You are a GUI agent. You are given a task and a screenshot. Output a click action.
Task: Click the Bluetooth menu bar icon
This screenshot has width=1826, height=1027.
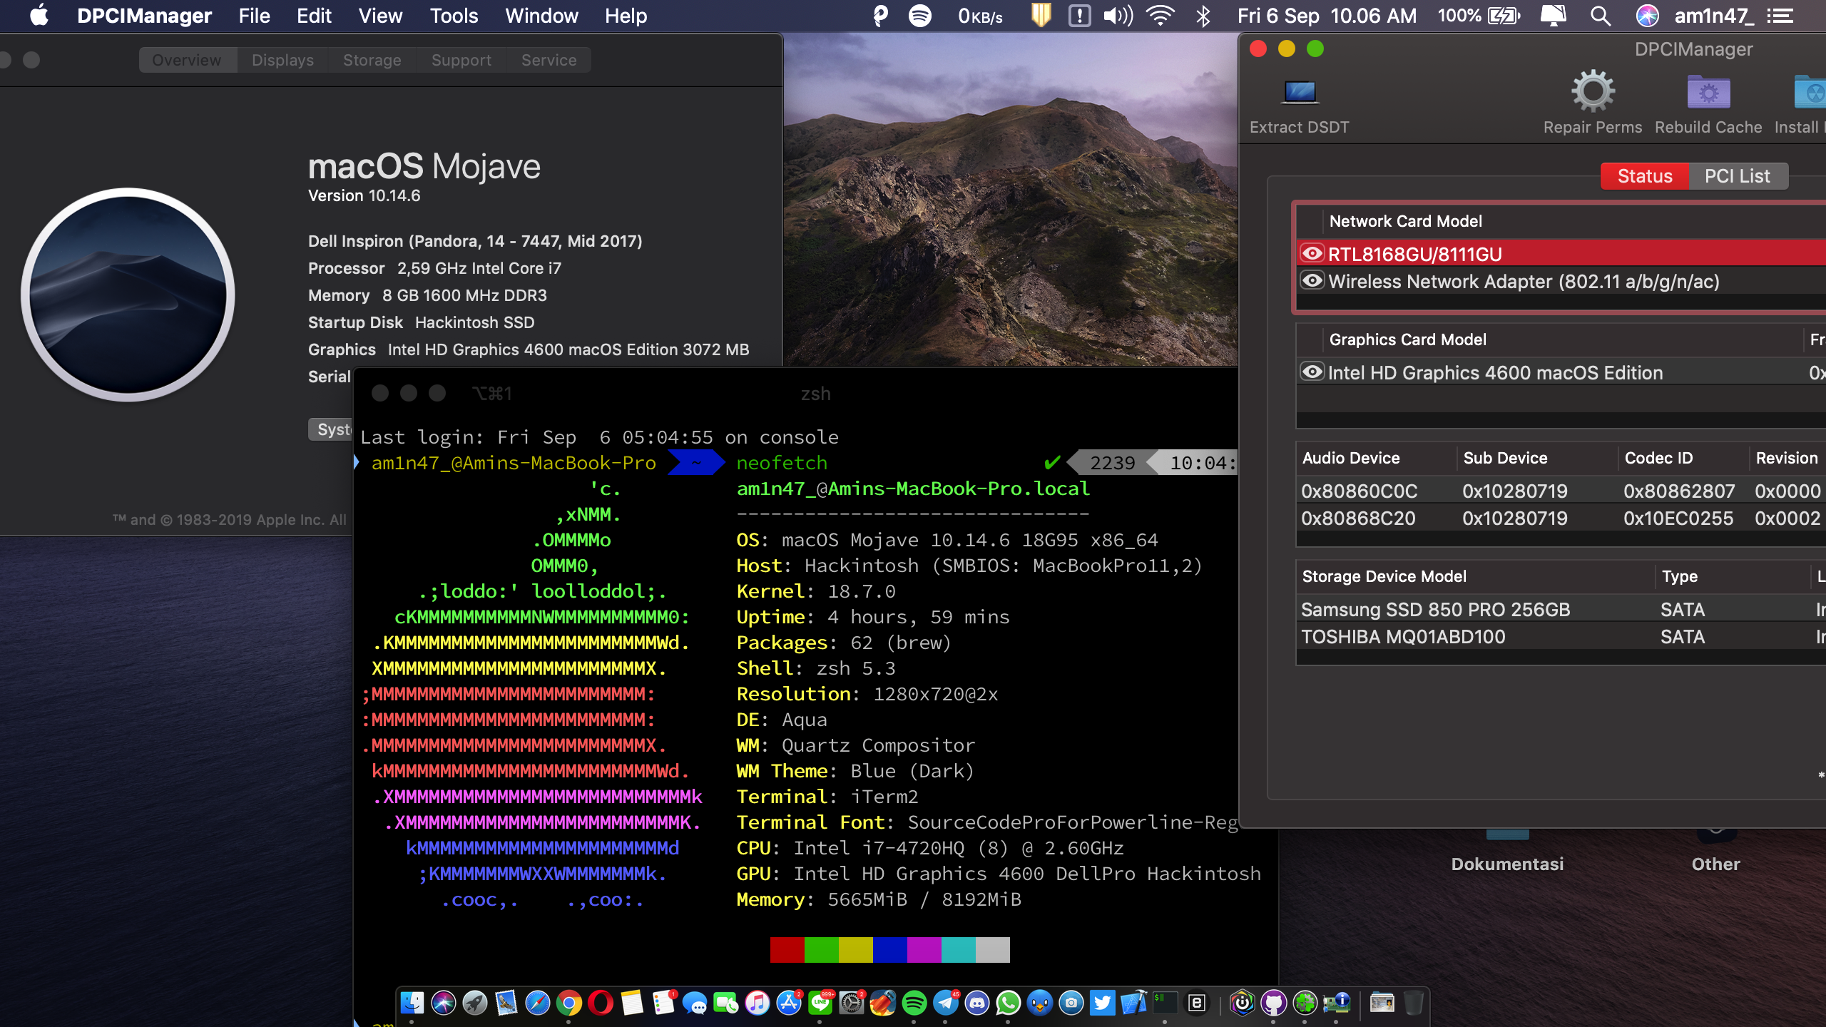tap(1203, 16)
